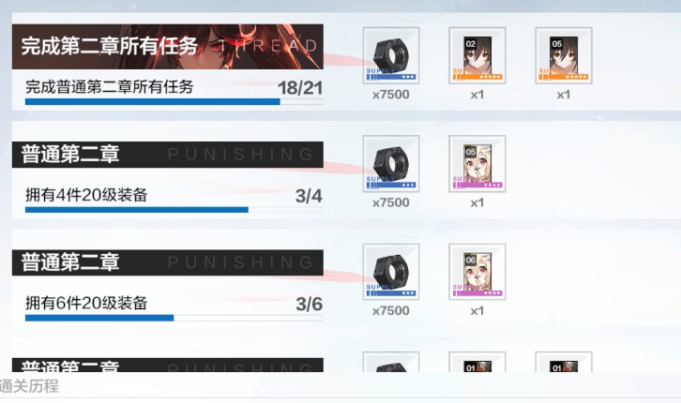
Task: Click the partially visible bottom 普通第二章 header
Action: (168, 365)
